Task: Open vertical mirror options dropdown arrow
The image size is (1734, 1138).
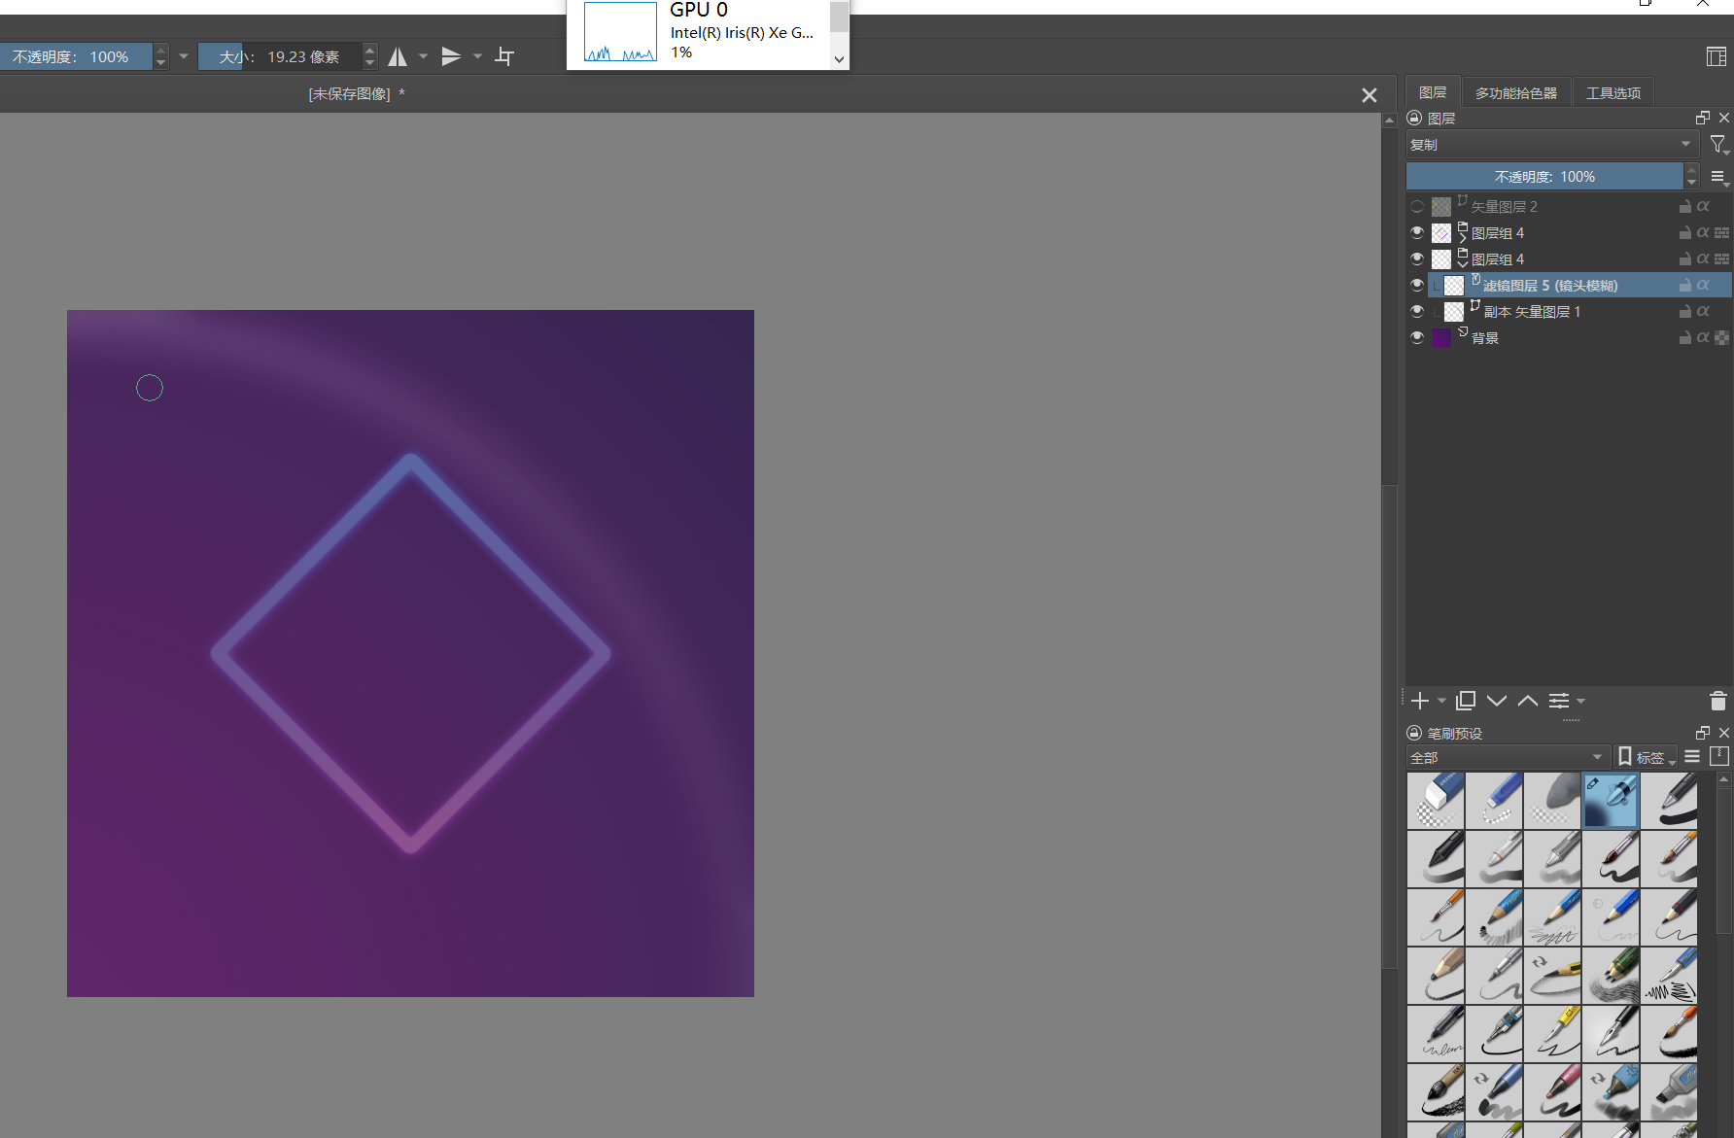Action: (477, 56)
